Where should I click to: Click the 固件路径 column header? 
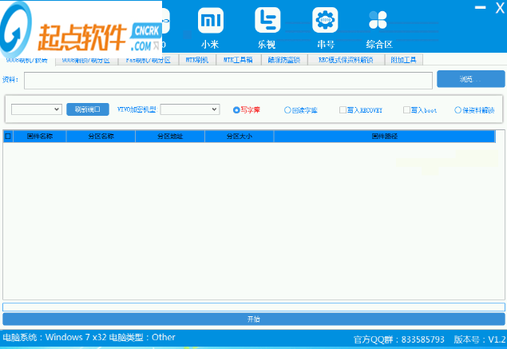385,137
